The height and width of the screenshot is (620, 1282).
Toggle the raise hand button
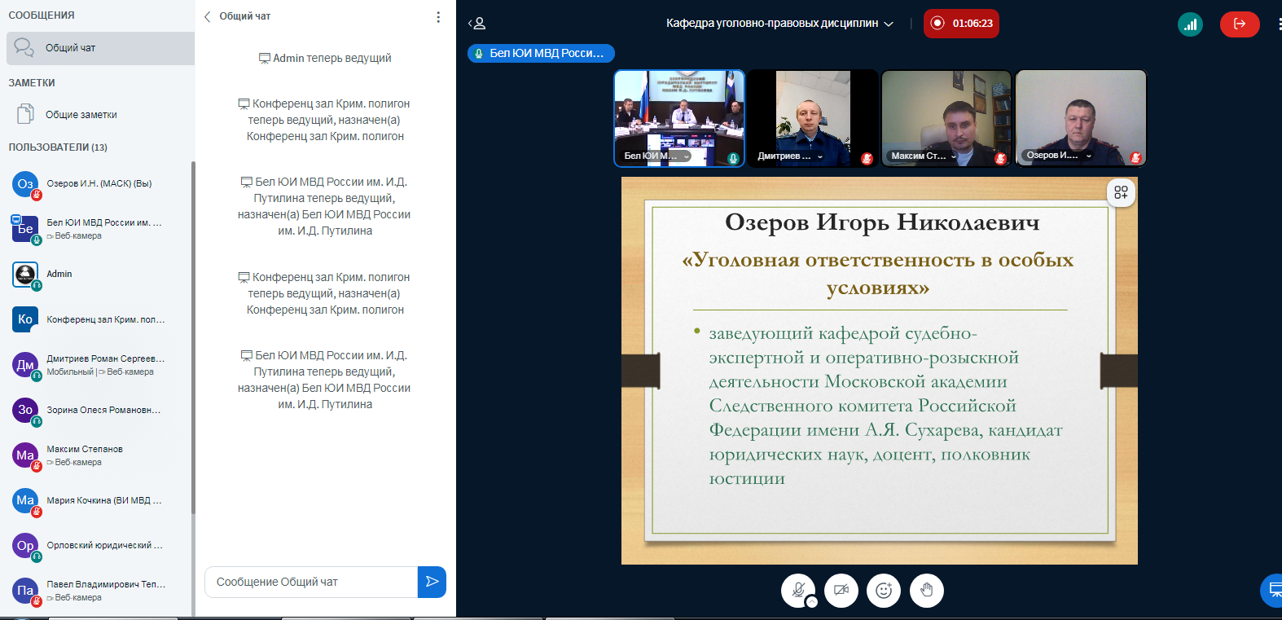[927, 591]
